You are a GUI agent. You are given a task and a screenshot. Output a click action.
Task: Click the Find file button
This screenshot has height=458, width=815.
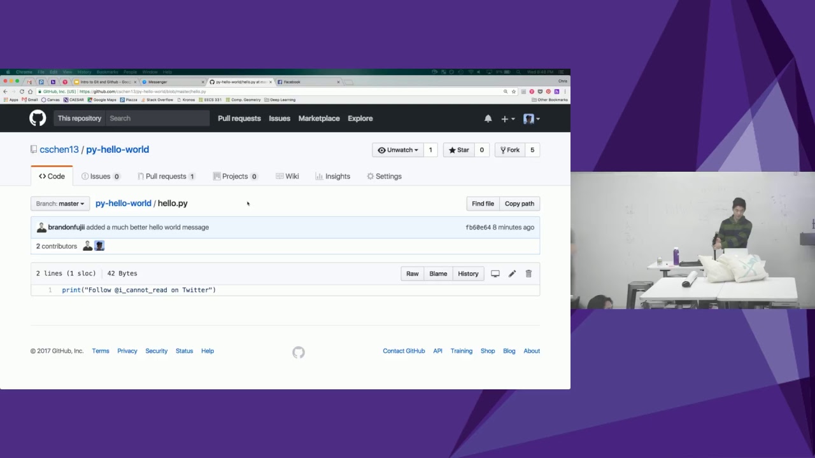[483, 204]
